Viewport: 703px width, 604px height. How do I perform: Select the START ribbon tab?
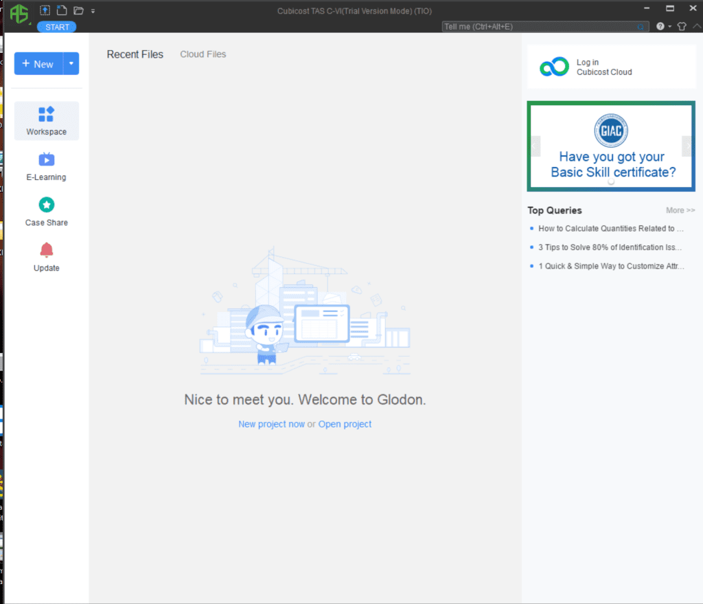[57, 27]
